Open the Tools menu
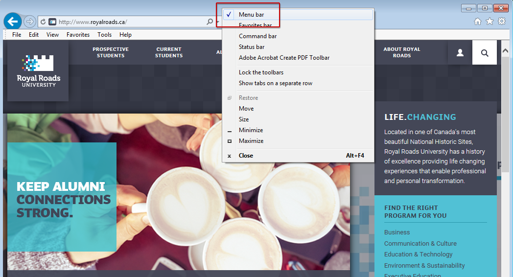 click(104, 35)
